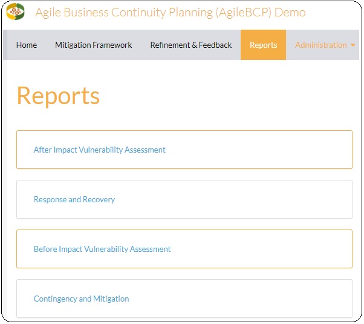Click the Agile Business Continuity Planning title
The image size is (364, 324).
pyautogui.click(x=170, y=13)
